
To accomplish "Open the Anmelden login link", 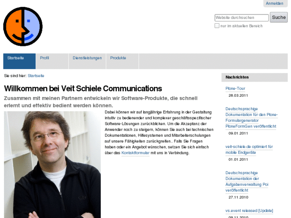I will (275, 3).
